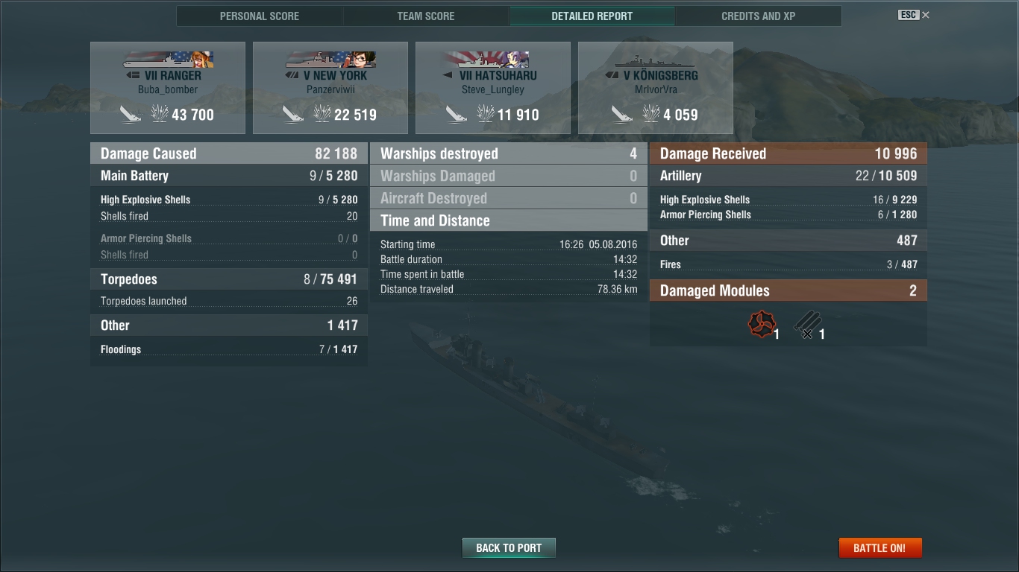Select the V New York Panzerviwii card
Image resolution: width=1019 pixels, height=572 pixels.
[330, 88]
